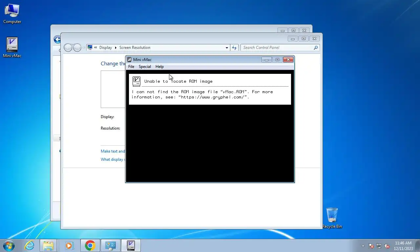420x252 pixels.
Task: Show hidden system tray icons
Action: [x=363, y=246]
